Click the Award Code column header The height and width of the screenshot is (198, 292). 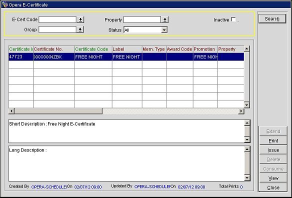(179, 49)
